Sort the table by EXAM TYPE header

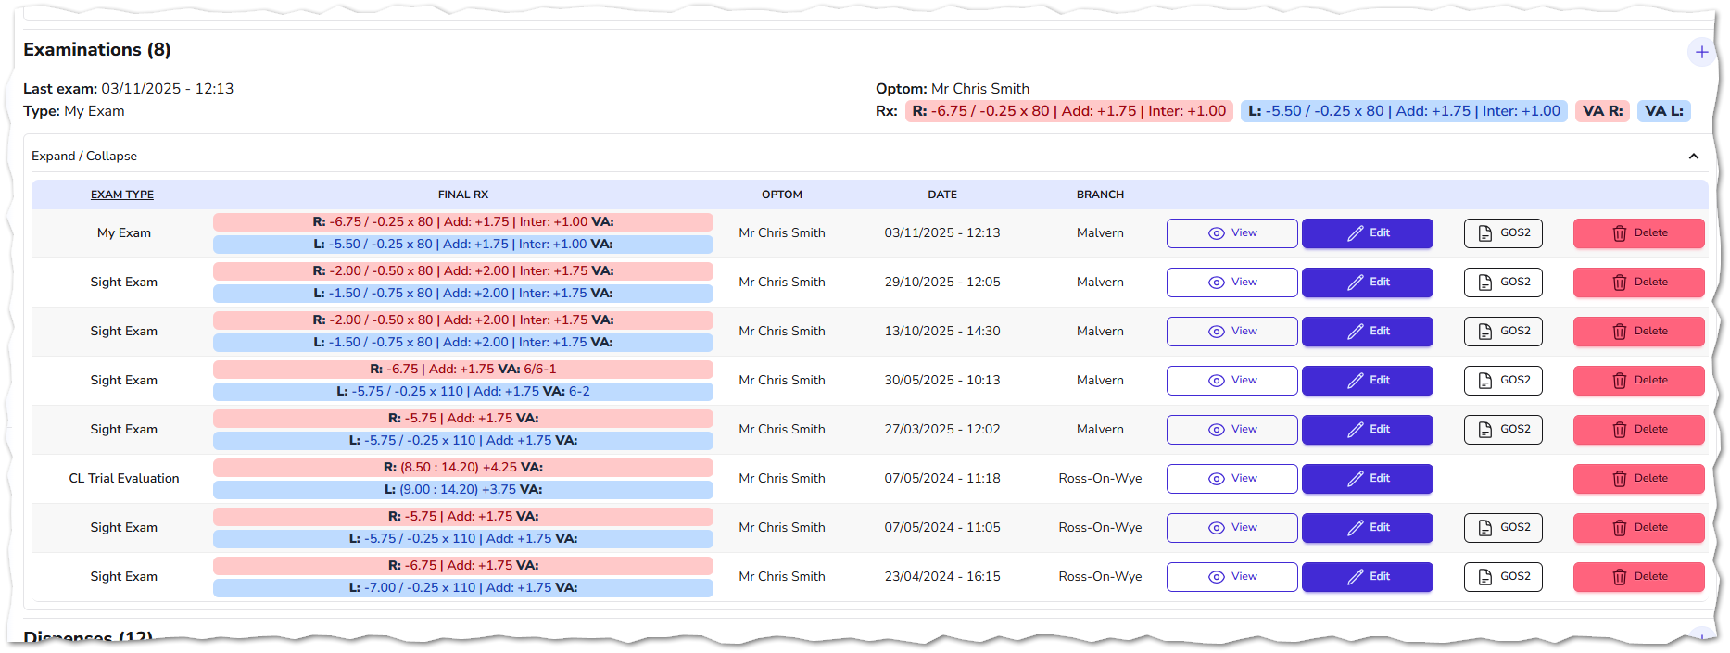click(x=122, y=195)
